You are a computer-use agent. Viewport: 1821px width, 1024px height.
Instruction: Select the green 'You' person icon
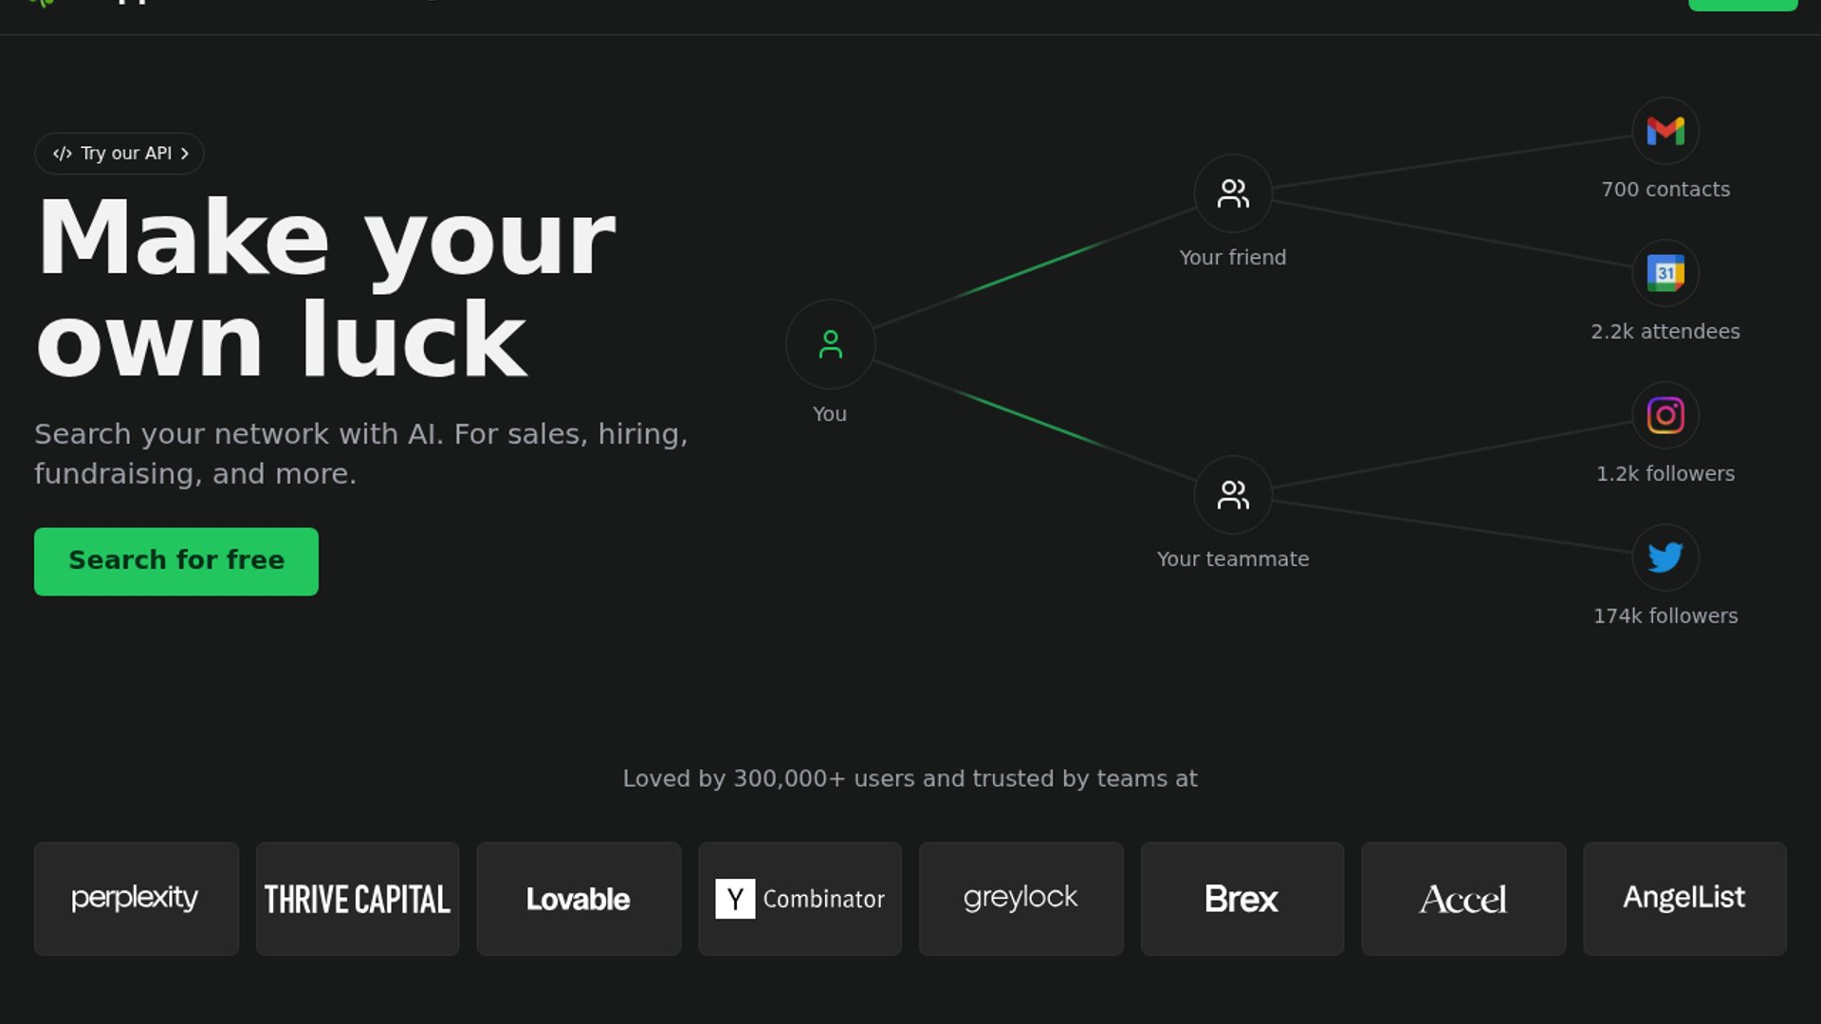click(830, 344)
